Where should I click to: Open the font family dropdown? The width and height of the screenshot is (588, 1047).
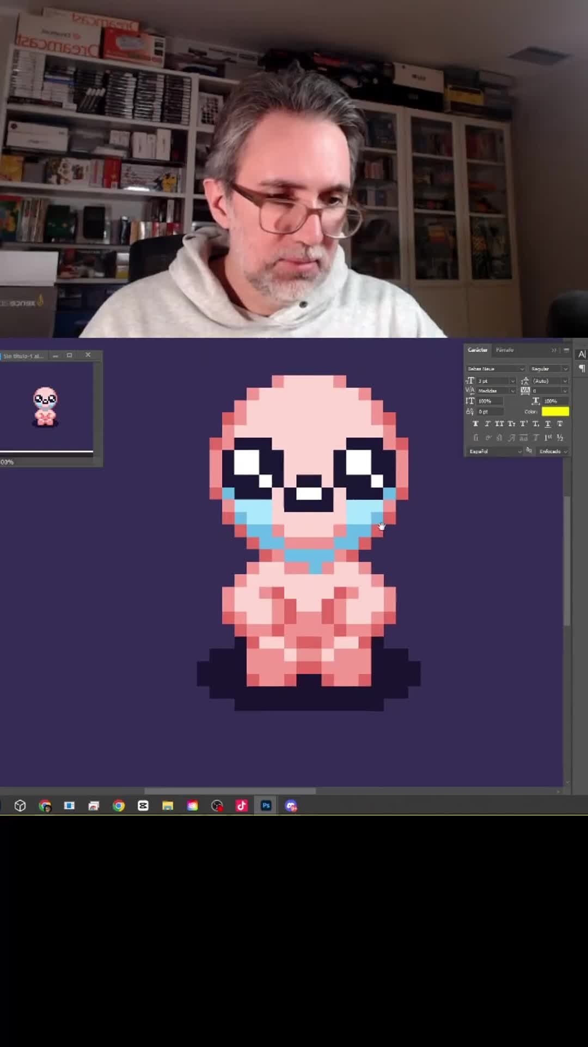[x=496, y=369]
